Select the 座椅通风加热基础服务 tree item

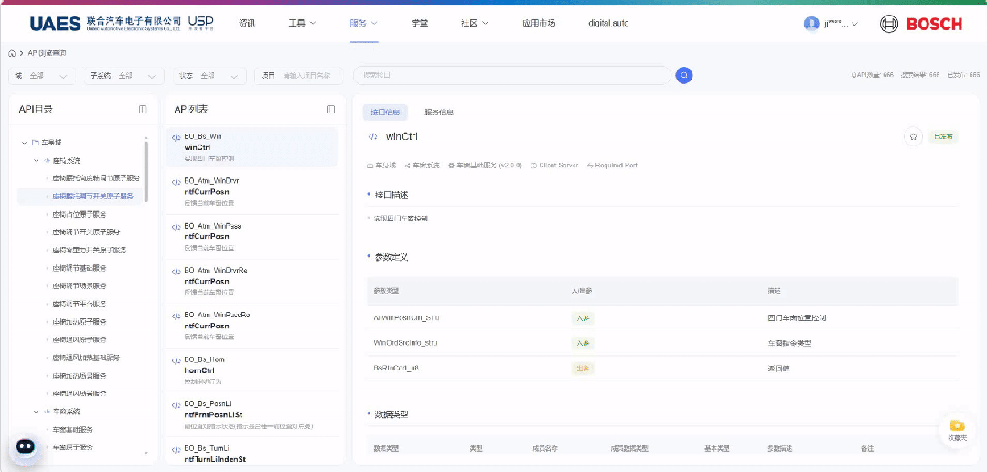[x=86, y=358]
